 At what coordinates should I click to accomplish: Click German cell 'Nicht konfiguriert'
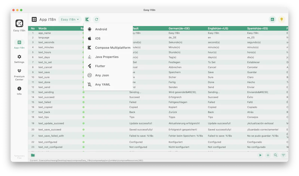179,147
